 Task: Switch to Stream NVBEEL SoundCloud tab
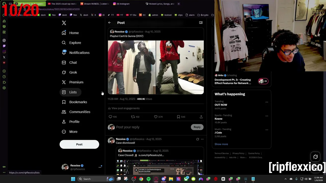coord(94,4)
